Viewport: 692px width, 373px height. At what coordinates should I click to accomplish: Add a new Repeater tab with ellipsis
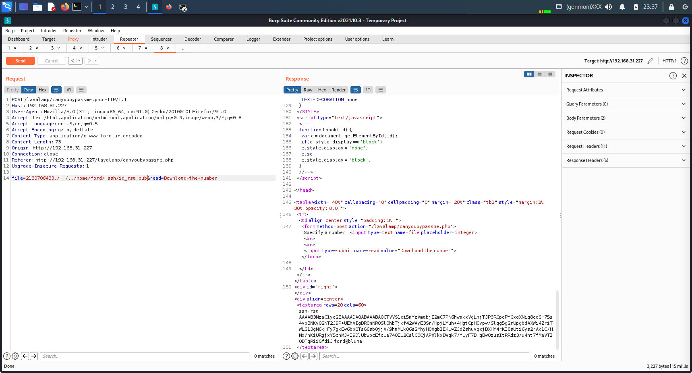coord(184,48)
